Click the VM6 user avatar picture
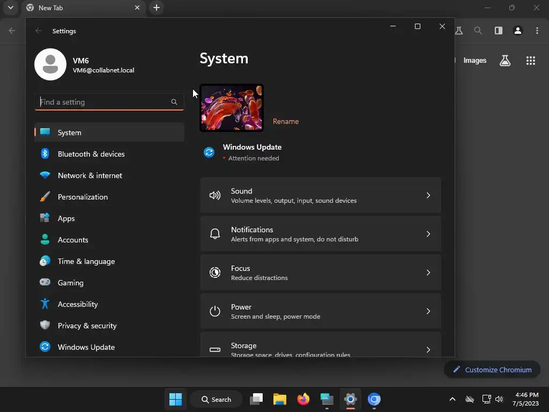 [50, 64]
